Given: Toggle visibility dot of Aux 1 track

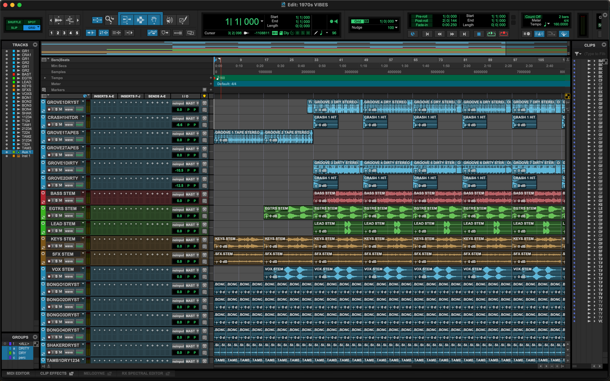Looking at the screenshot, I should pos(6,152).
